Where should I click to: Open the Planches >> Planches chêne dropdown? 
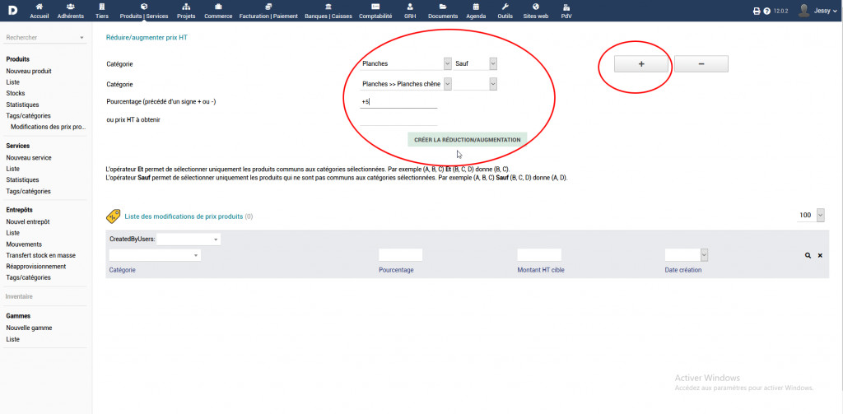coord(406,84)
